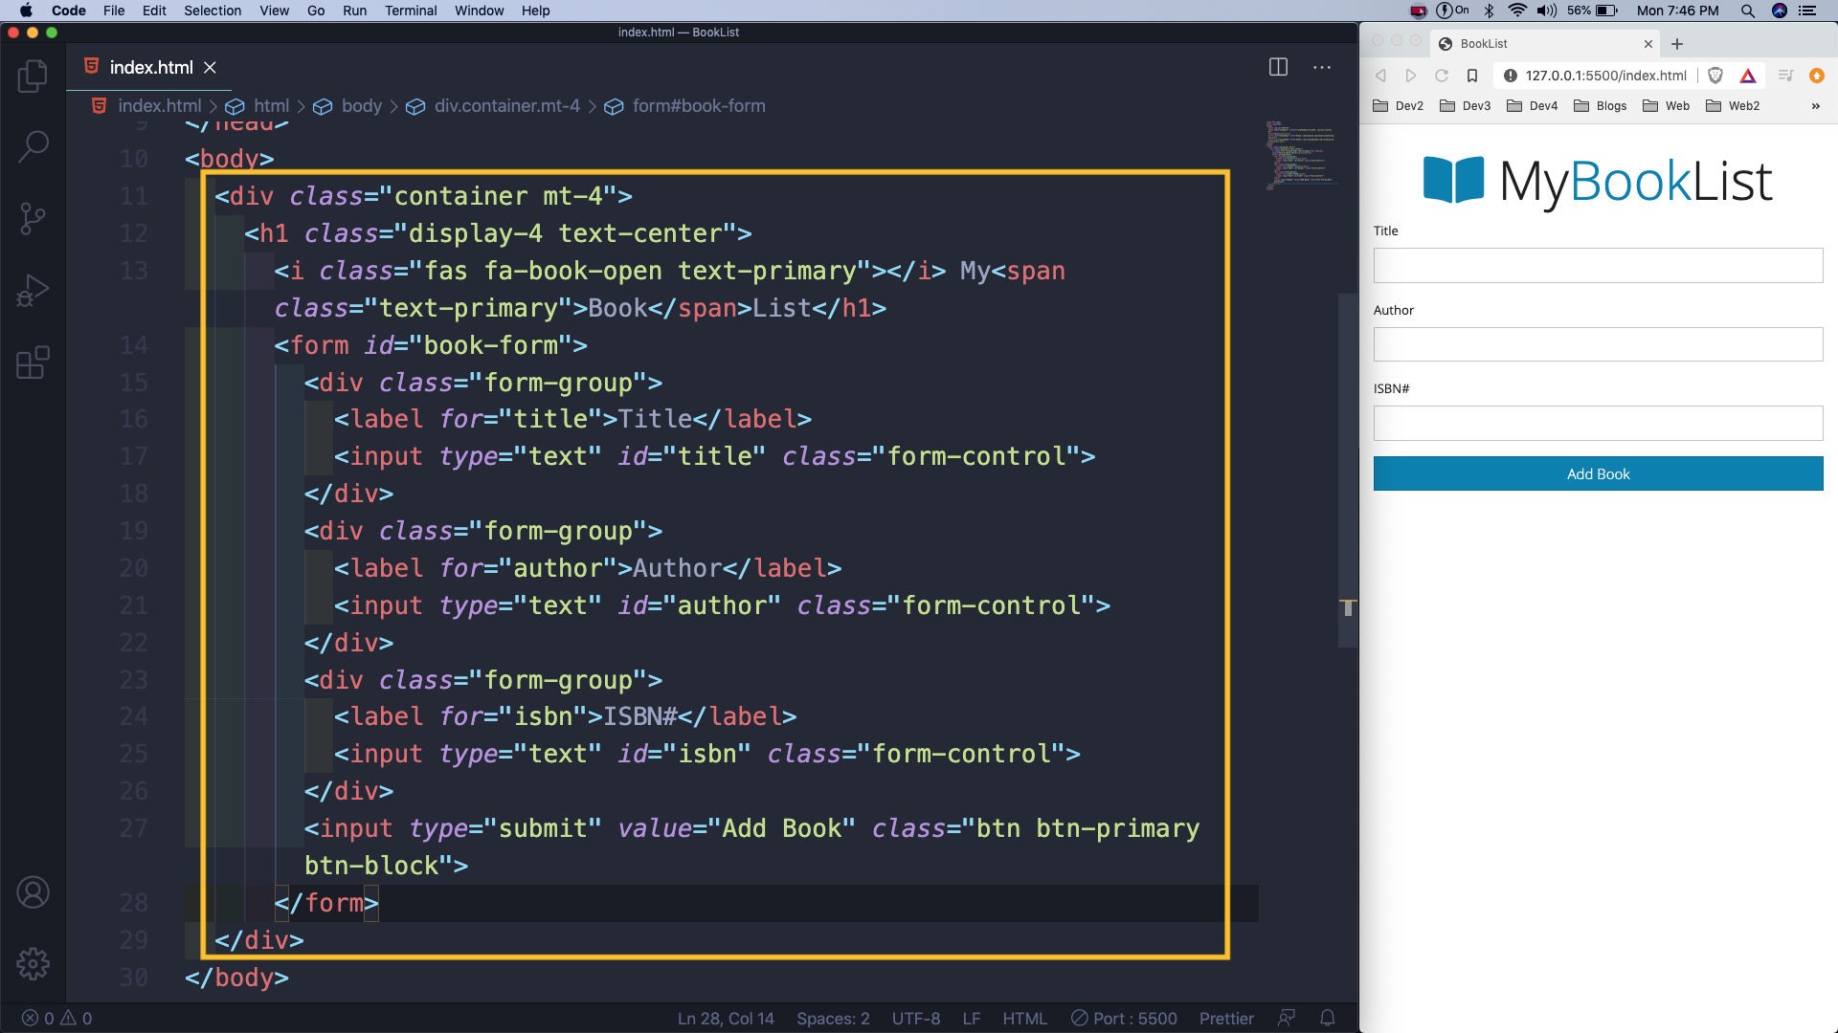Click the Add Book button
The image size is (1838, 1033).
coord(1598,473)
